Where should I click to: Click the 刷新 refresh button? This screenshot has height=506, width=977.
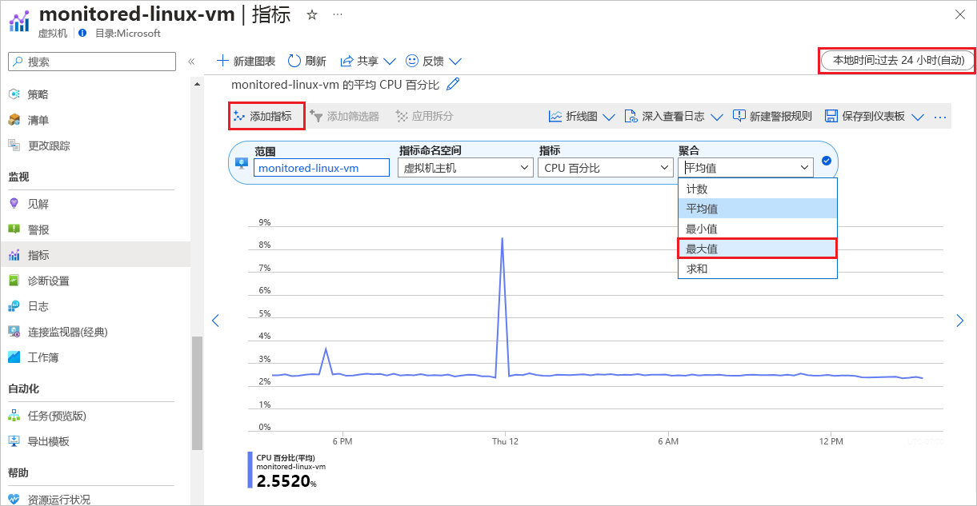pyautogui.click(x=306, y=61)
